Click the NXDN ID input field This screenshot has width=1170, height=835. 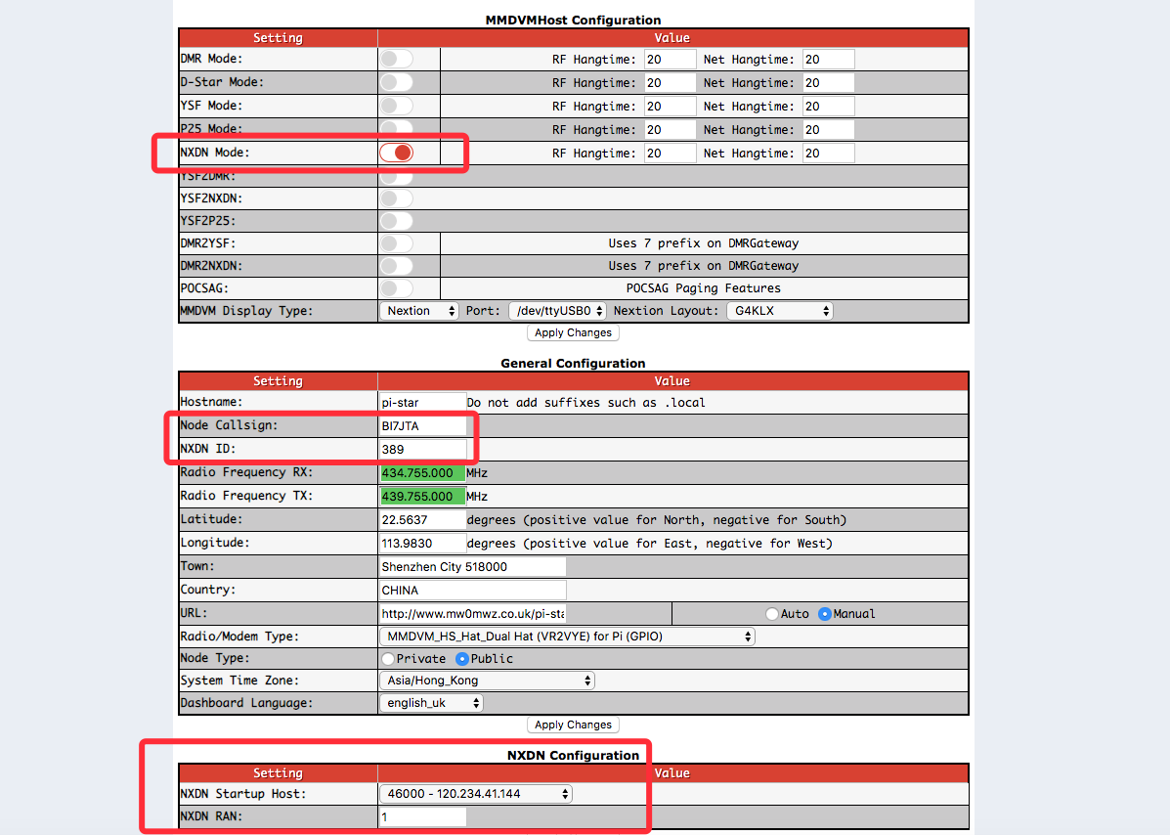pos(422,449)
